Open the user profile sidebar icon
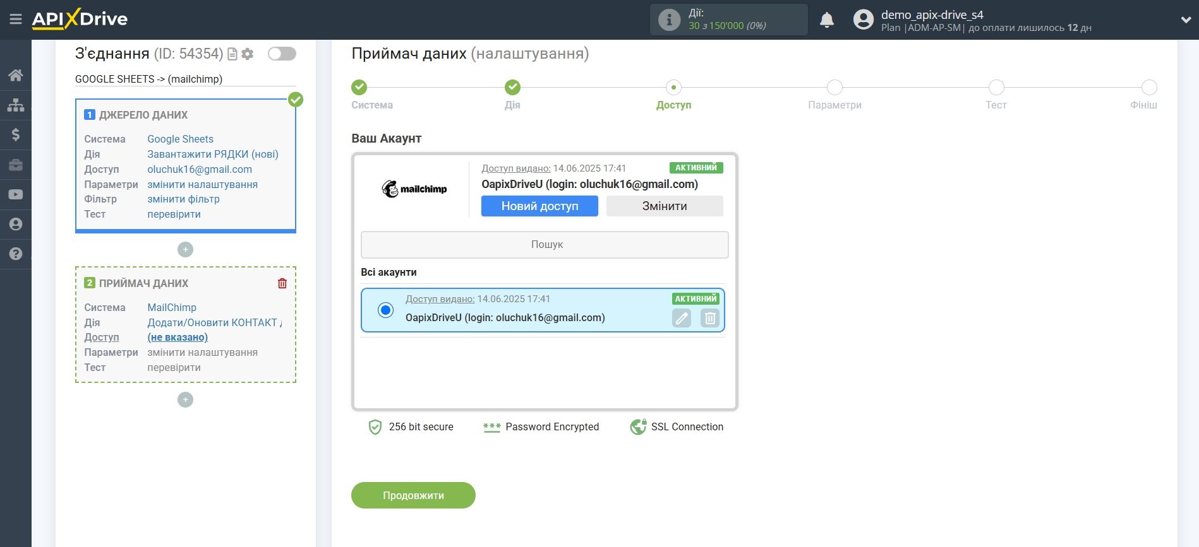The image size is (1199, 547). point(16,224)
